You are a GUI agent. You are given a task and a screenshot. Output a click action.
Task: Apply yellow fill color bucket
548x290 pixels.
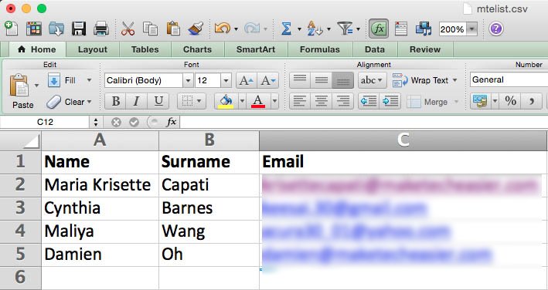tap(226, 102)
